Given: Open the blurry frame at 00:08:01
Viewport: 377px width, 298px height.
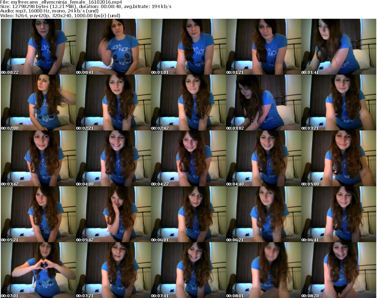Looking at the screenshot, I should click(263, 270).
